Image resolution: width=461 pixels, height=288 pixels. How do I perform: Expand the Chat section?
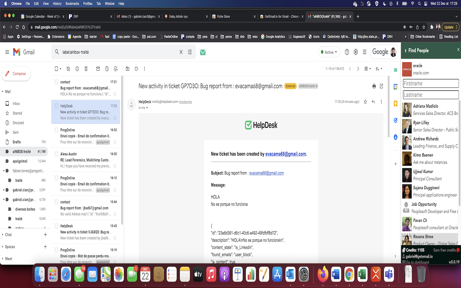tap(3, 235)
